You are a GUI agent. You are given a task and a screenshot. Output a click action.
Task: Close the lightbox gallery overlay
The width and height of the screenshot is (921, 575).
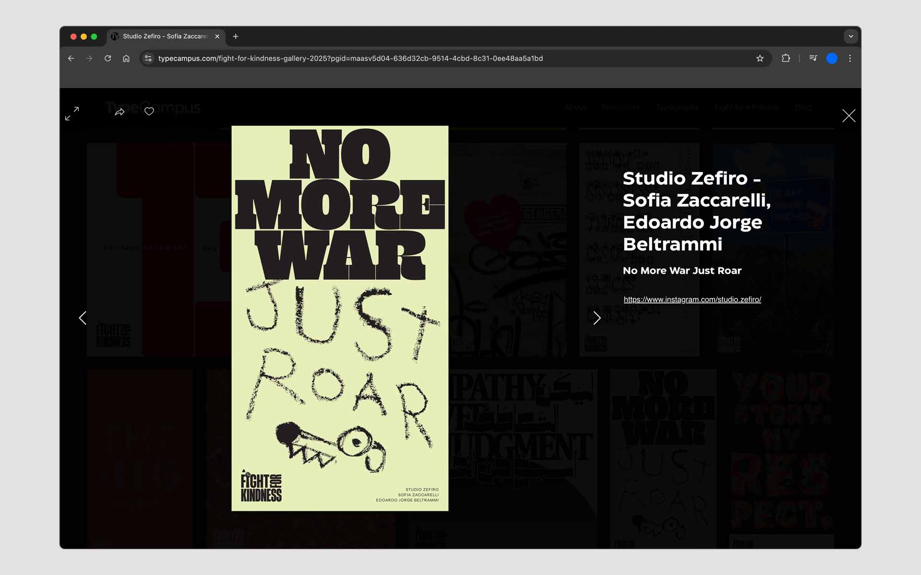point(849,115)
